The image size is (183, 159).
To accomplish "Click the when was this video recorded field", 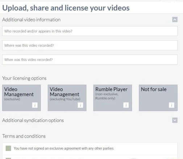I will pos(90,60).
